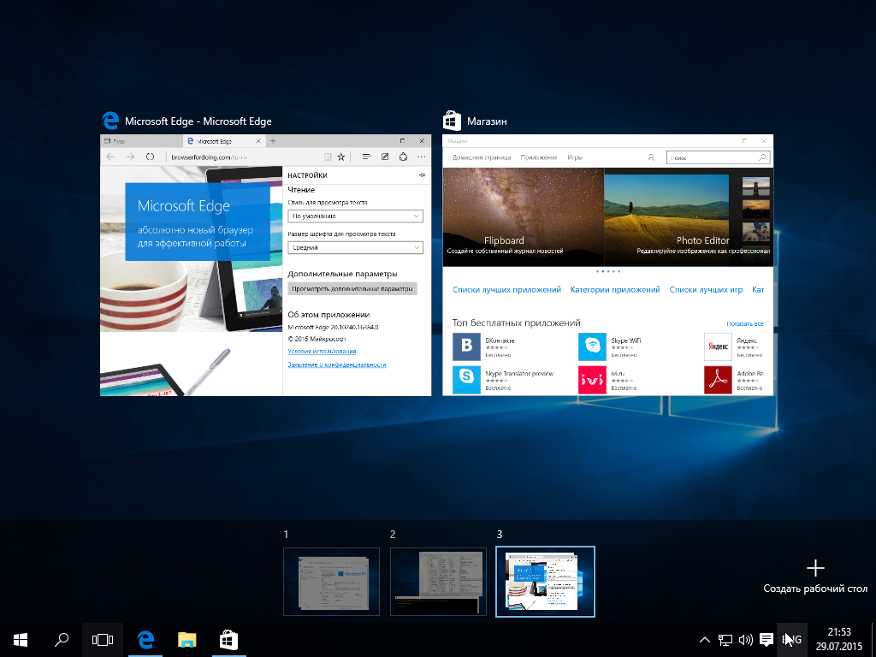Click the favorites star in Edge
Screen dimensions: 876x657
tap(341, 157)
